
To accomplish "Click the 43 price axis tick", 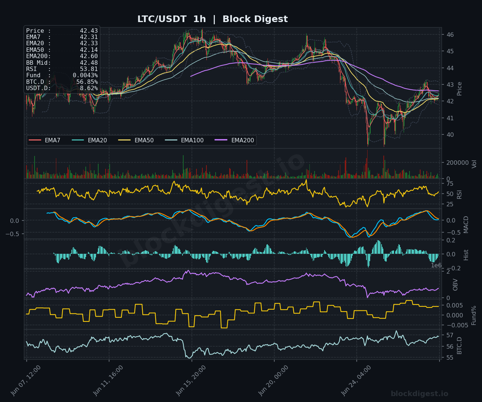I will (450, 85).
